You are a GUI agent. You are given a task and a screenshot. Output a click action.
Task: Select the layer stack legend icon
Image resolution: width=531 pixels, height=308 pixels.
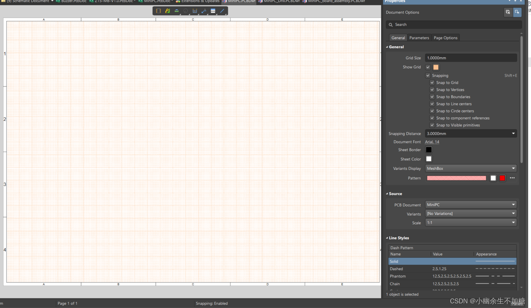click(x=176, y=11)
